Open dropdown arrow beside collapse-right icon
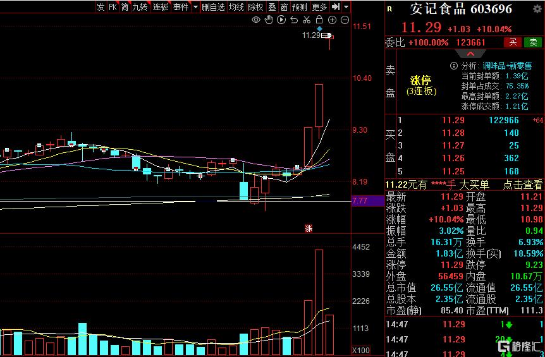This screenshot has width=545, height=357. point(346,7)
